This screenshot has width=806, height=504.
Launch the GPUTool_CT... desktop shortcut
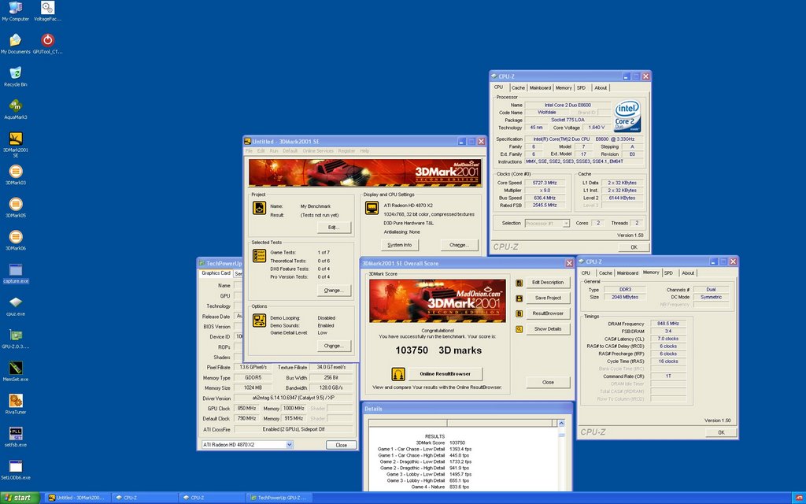tap(47, 44)
